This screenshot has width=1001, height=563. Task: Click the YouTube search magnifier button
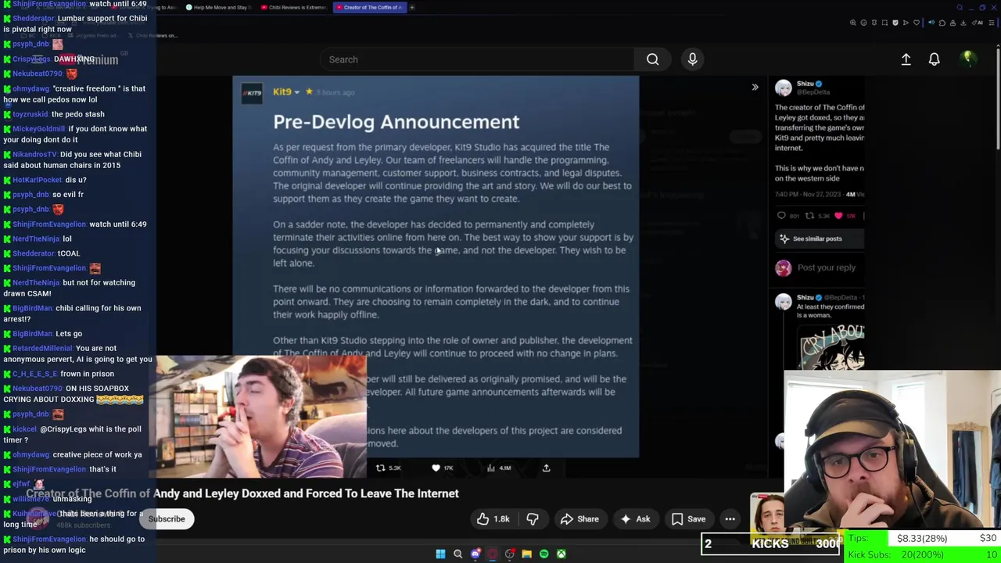[652, 59]
